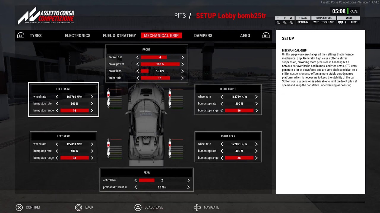
Task: Decrease right front wheel rate
Action: 222,97
